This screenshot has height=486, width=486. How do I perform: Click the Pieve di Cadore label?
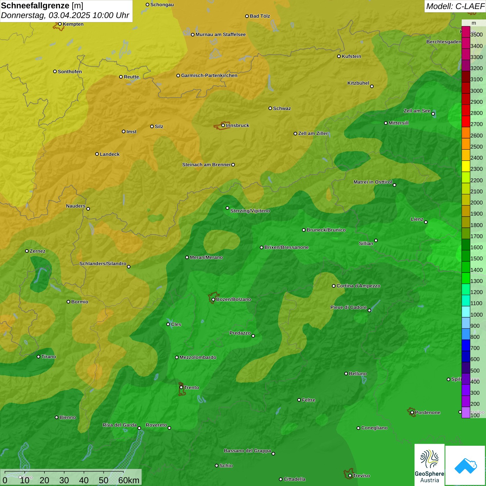[349, 307]
